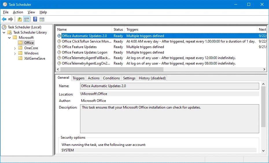Click the Up One Level folder icon
Image resolution: width=269 pixels, height=163 pixels.
click(x=19, y=19)
